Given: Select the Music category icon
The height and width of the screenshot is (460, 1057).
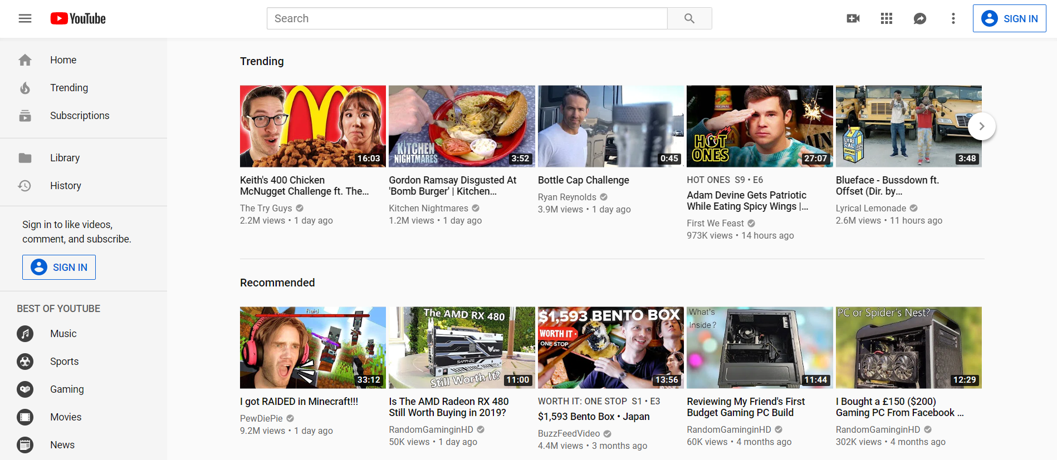Looking at the screenshot, I should click(25, 334).
